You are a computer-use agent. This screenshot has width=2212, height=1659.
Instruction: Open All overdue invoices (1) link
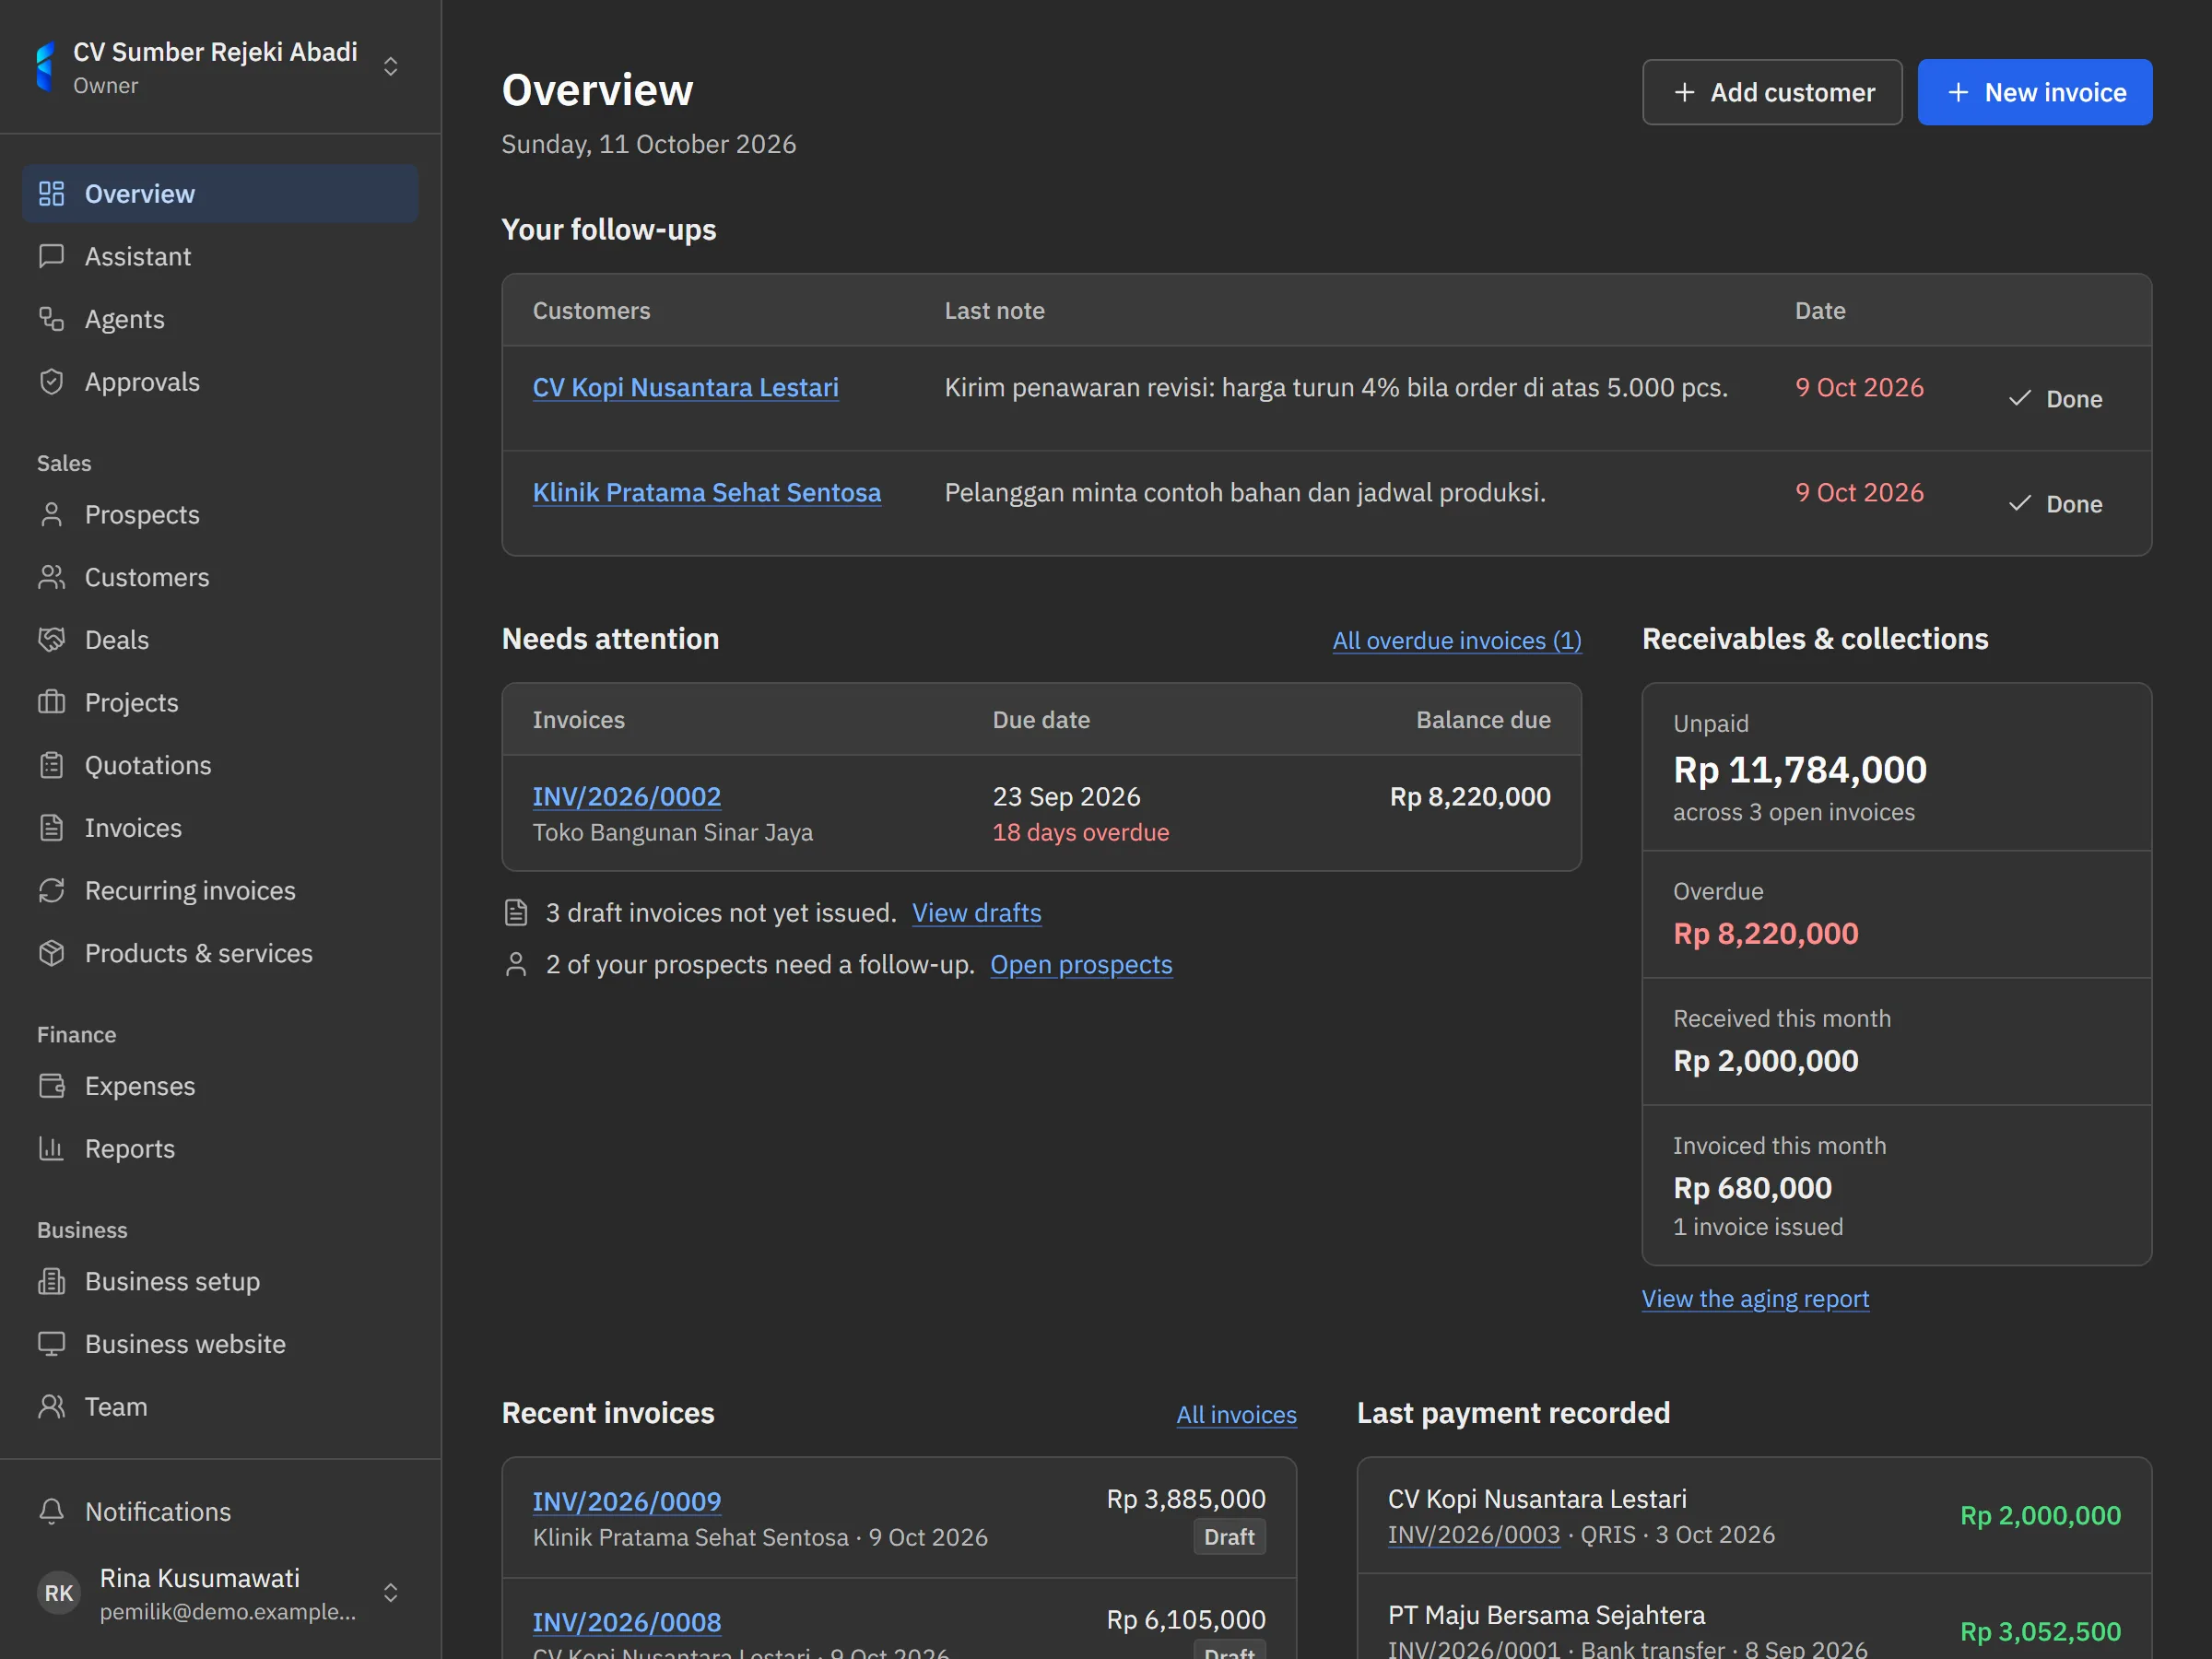(1457, 641)
